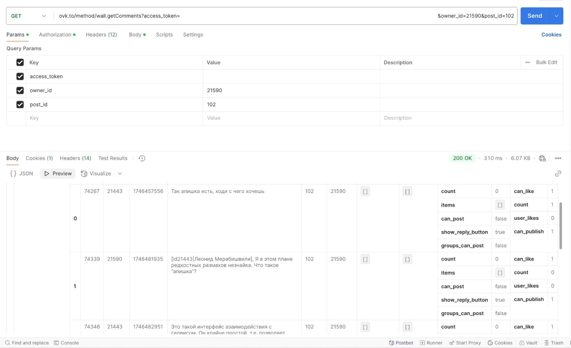Uncheck the post_id parameter checkbox
Image resolution: width=571 pixels, height=348 pixels.
coord(20,105)
